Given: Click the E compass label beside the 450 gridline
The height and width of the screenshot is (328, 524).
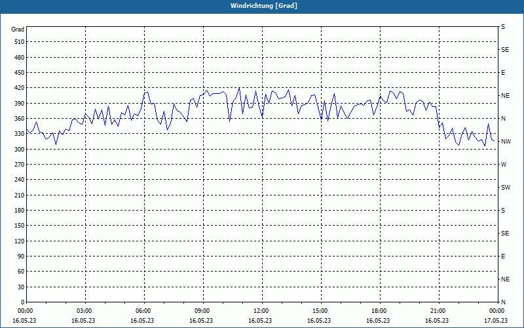Looking at the screenshot, I should (503, 73).
